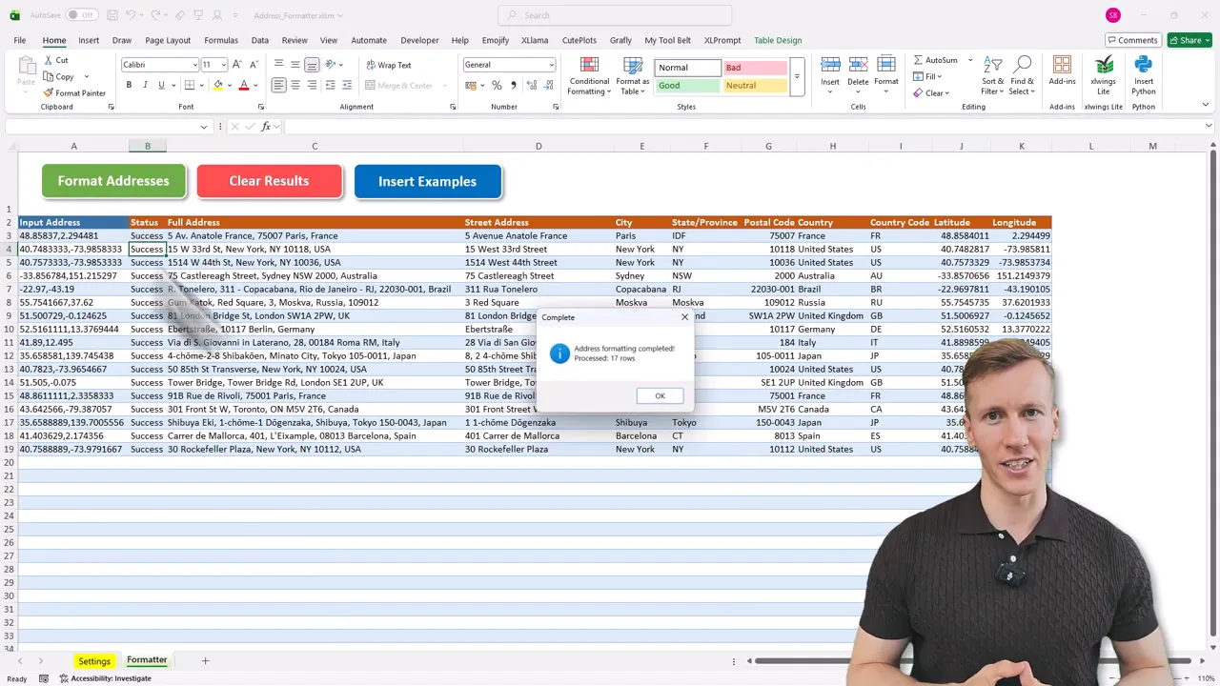The width and height of the screenshot is (1220, 686).
Task: Open Conditional Formatting options
Action: click(x=588, y=76)
